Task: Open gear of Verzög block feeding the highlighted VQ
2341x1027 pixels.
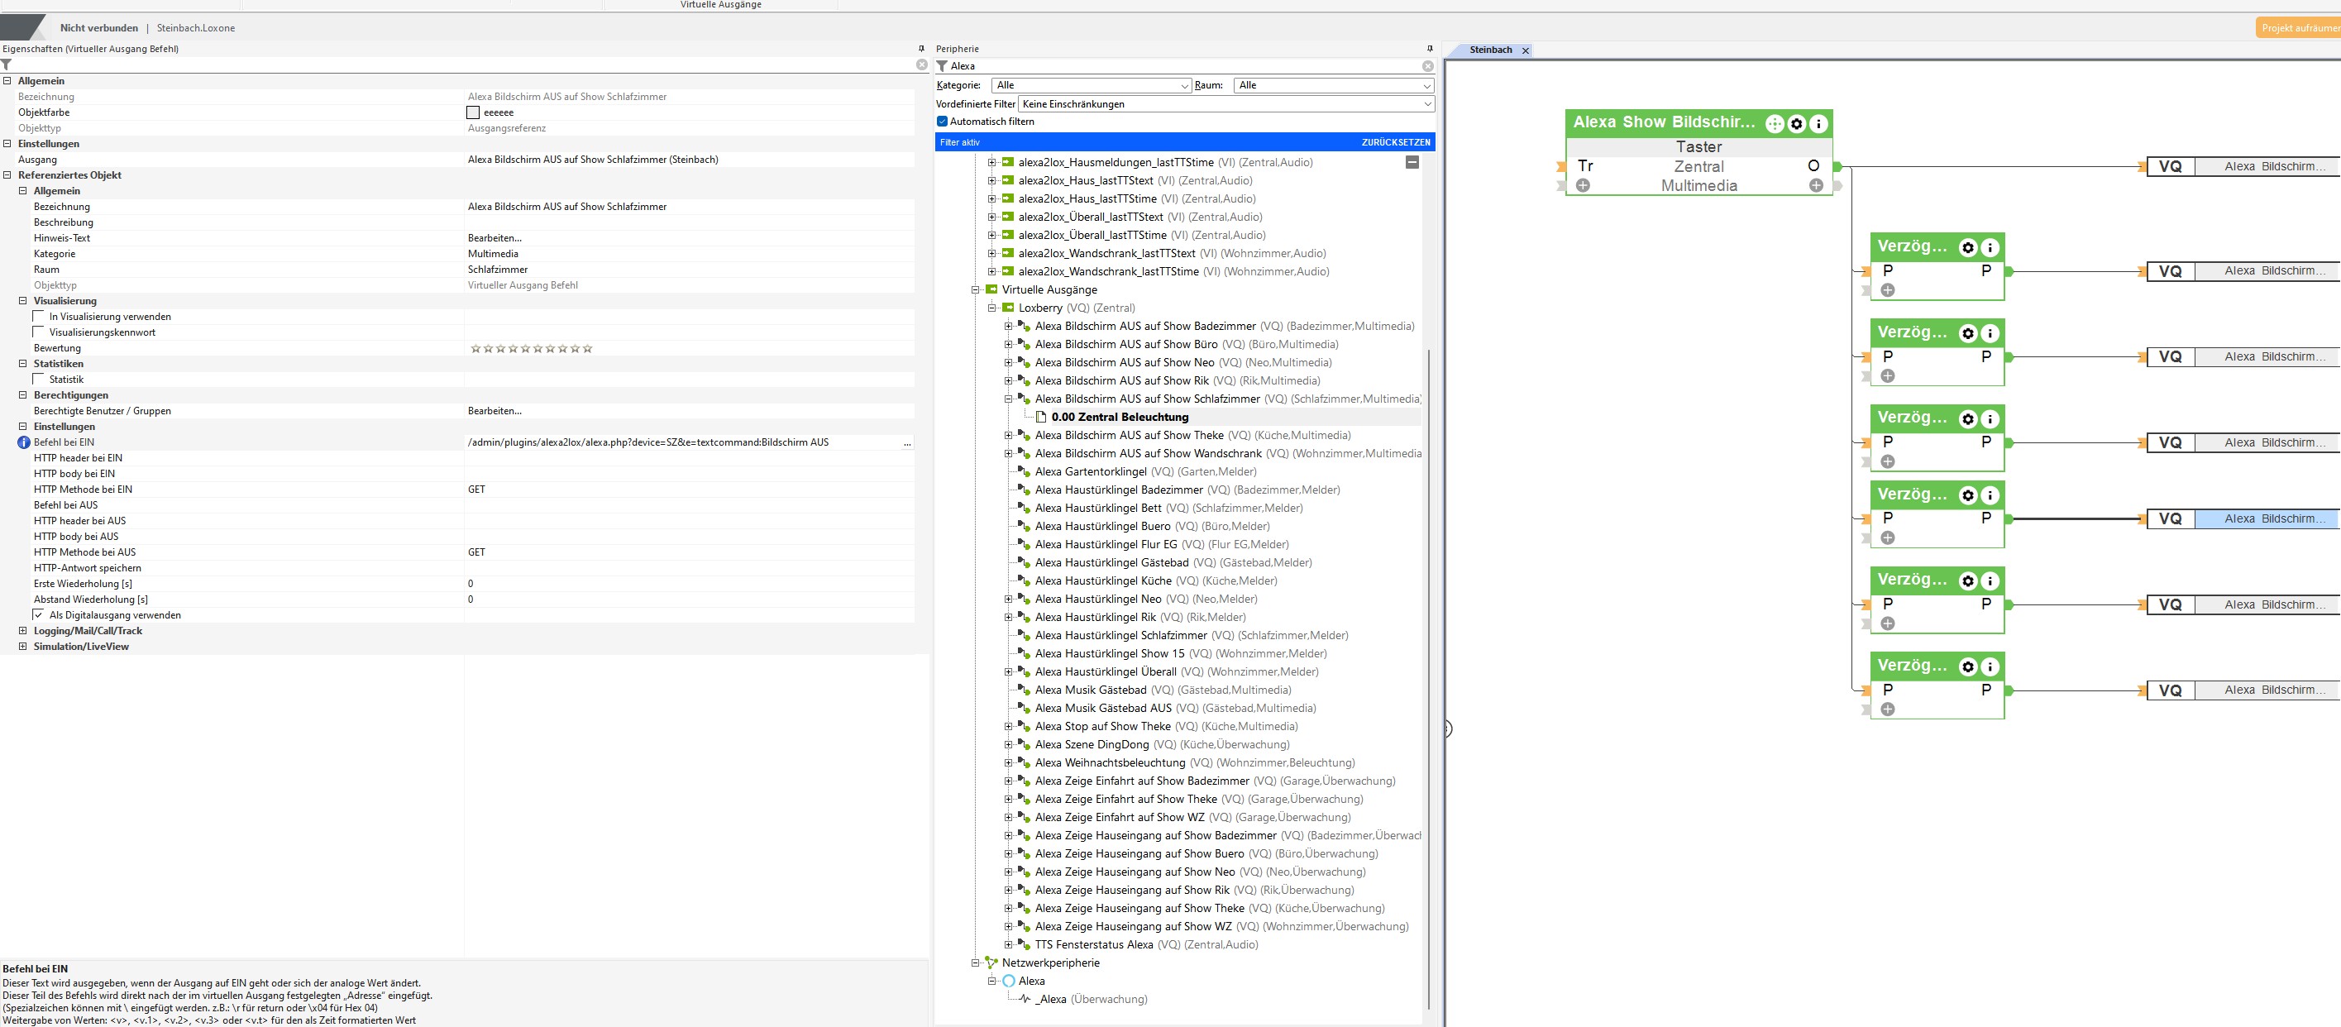Action: pyautogui.click(x=1967, y=495)
